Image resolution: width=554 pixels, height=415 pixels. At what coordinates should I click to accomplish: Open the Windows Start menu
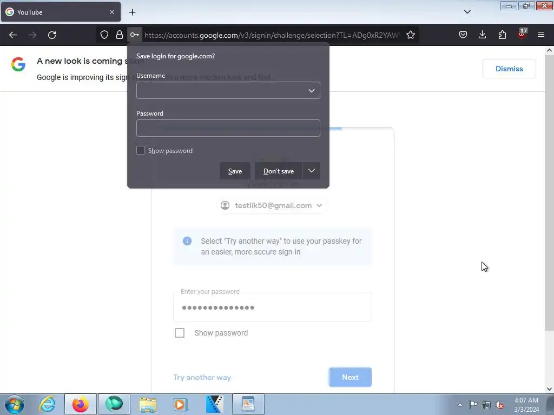[x=15, y=404]
